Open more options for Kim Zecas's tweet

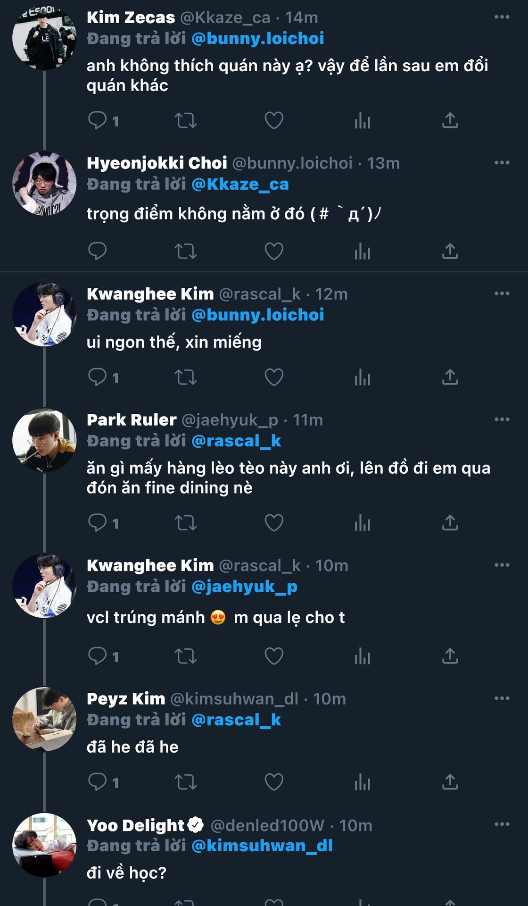coord(502,17)
